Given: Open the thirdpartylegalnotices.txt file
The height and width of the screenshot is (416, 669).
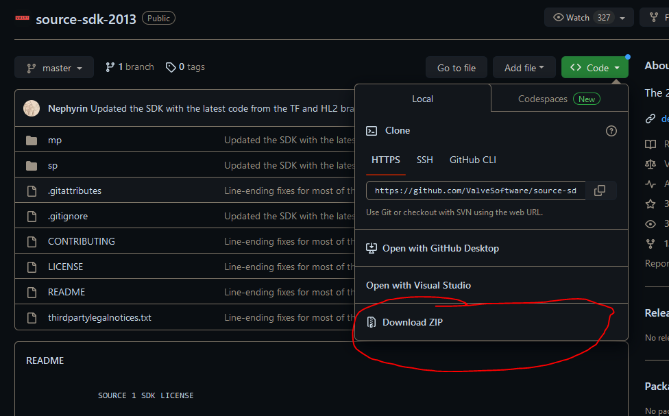Looking at the screenshot, I should tap(99, 317).
